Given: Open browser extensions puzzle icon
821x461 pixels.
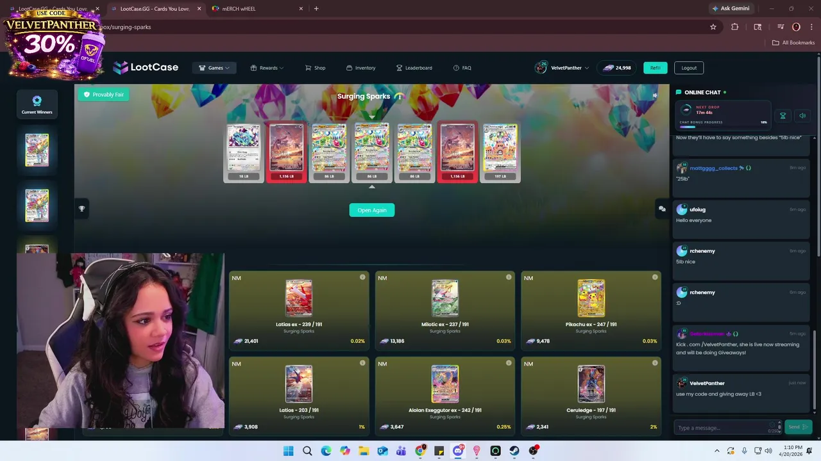Looking at the screenshot, I should tap(734, 27).
